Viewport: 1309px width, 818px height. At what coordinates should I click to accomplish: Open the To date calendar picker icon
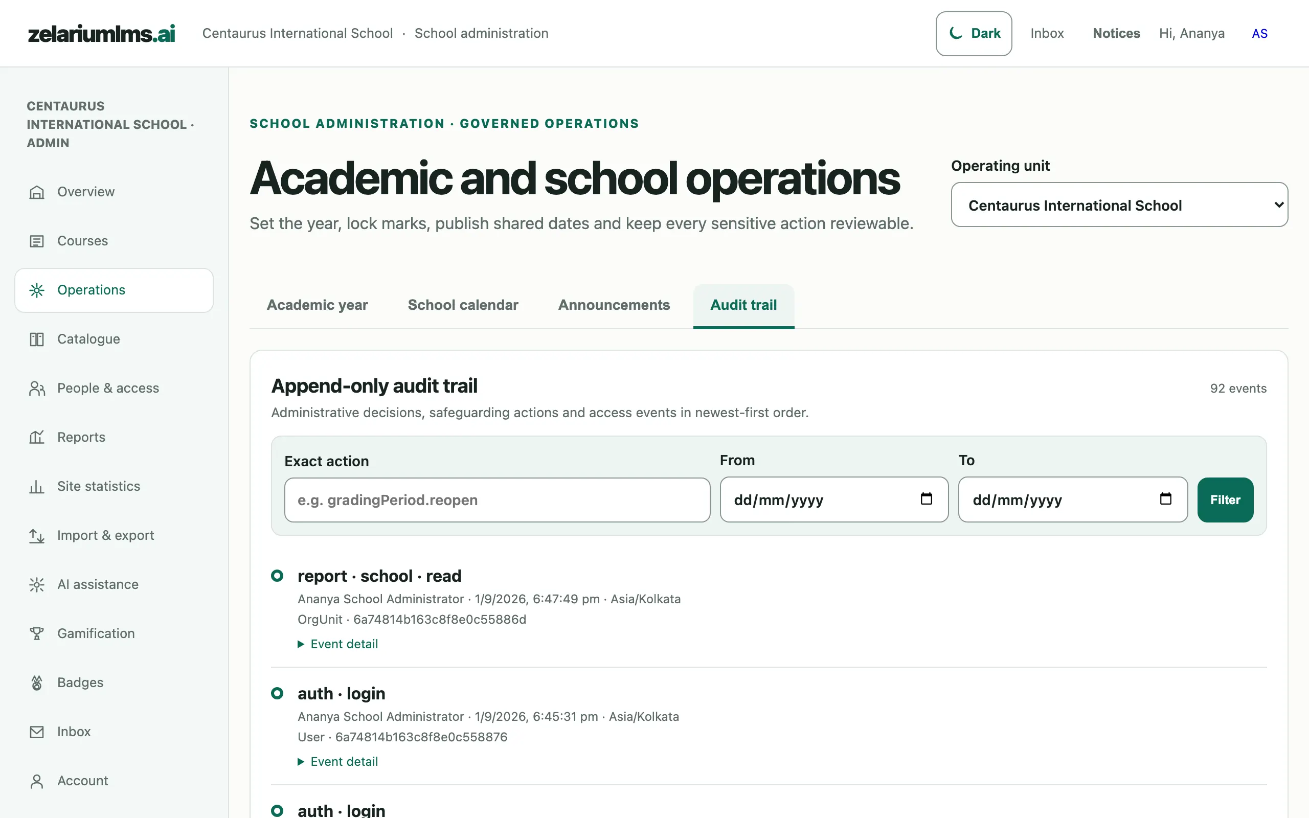coord(1166,499)
